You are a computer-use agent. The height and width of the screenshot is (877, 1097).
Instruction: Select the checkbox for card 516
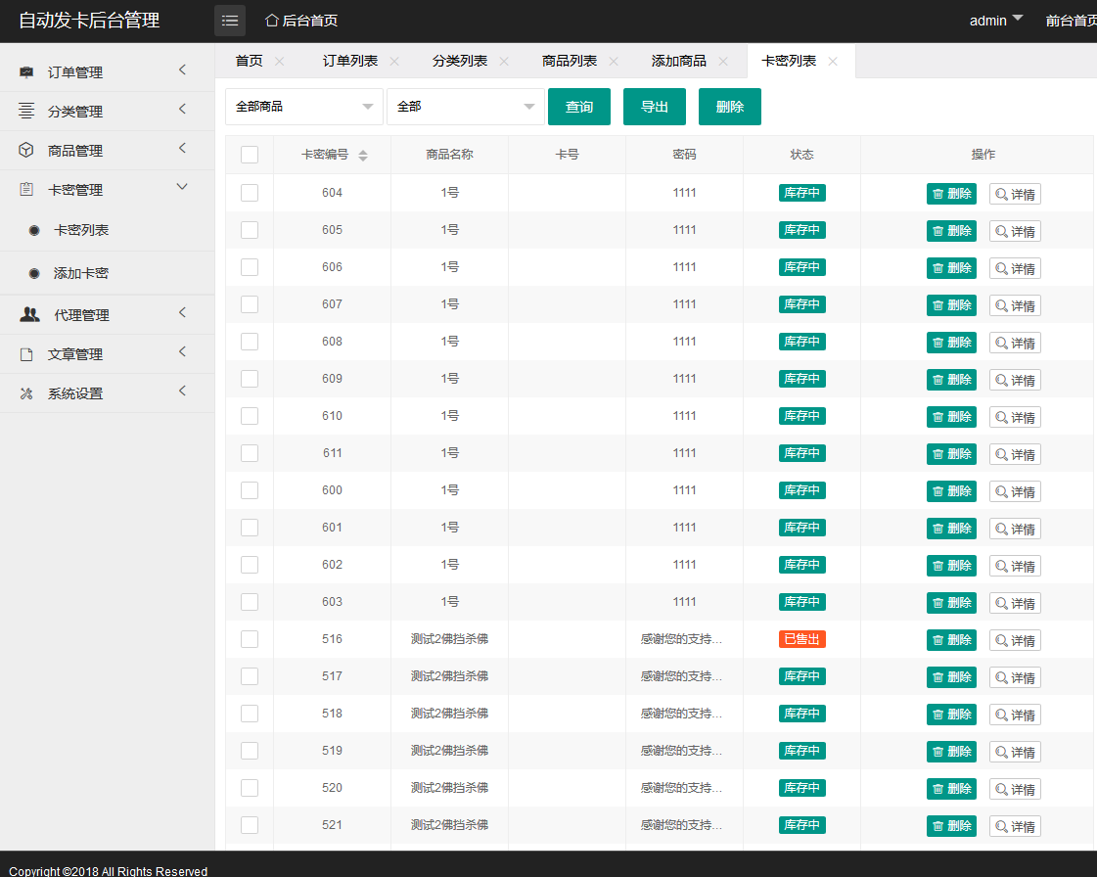click(x=250, y=639)
